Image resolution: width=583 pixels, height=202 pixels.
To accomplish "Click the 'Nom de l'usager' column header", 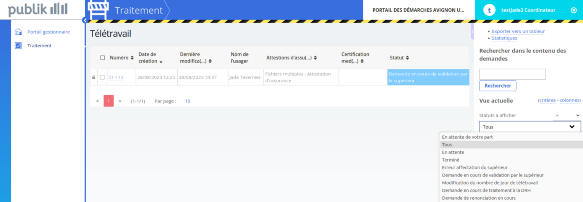I will [240, 58].
